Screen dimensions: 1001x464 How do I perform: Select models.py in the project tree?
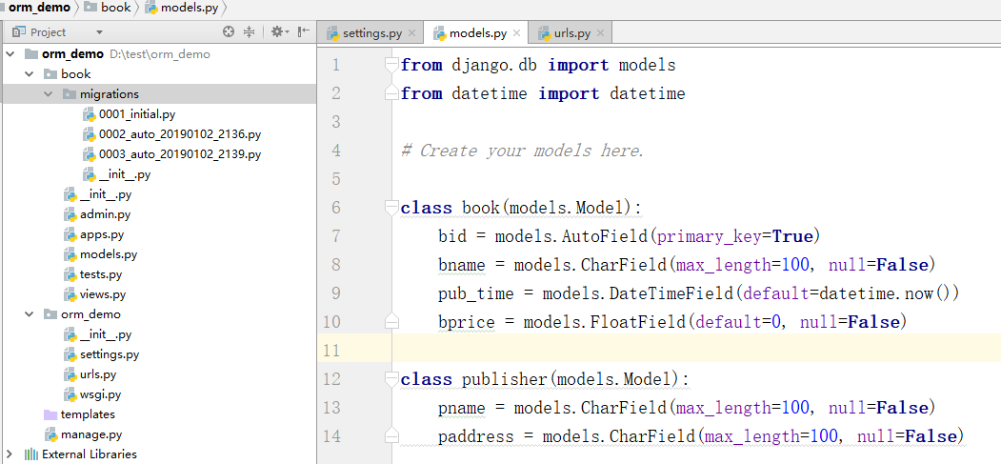click(109, 254)
